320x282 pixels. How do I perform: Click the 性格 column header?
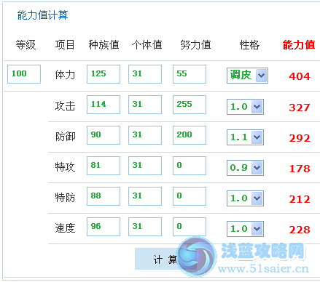pos(249,45)
